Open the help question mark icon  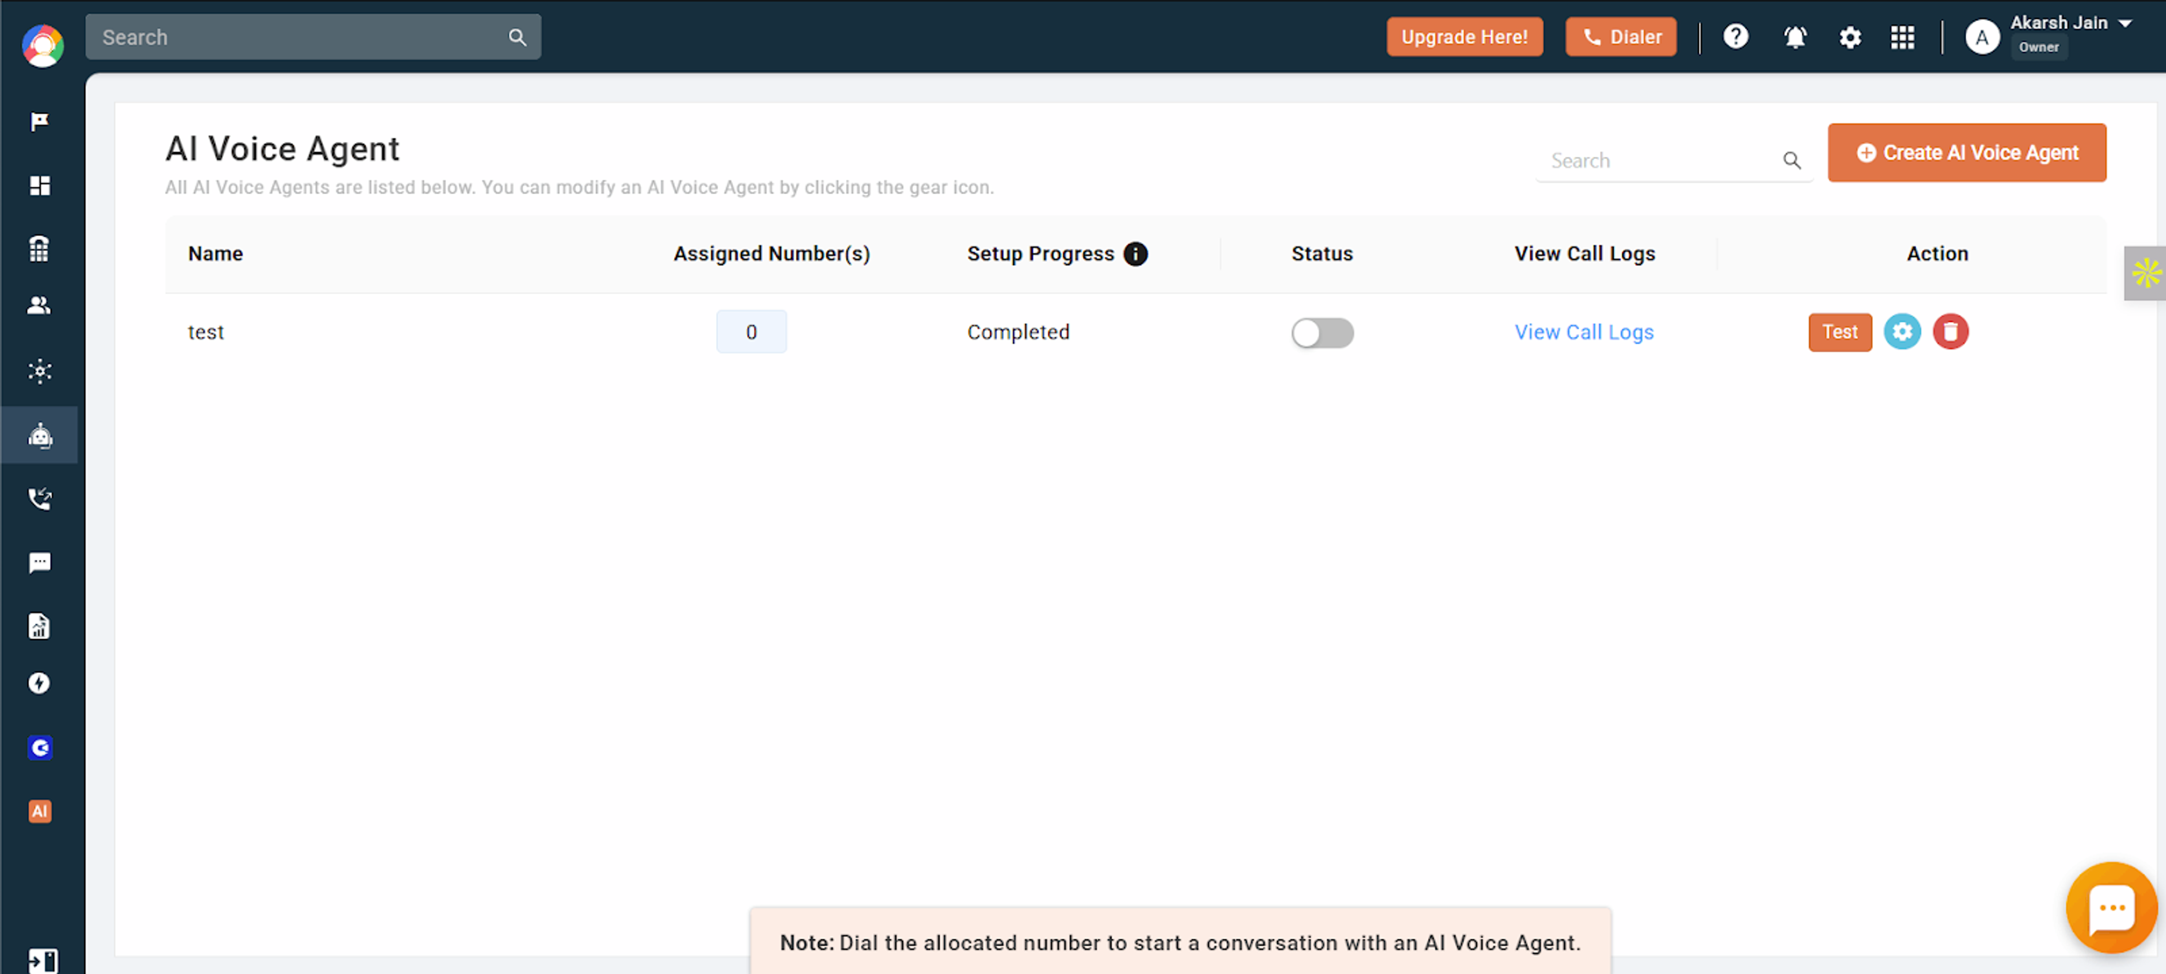(x=1736, y=37)
